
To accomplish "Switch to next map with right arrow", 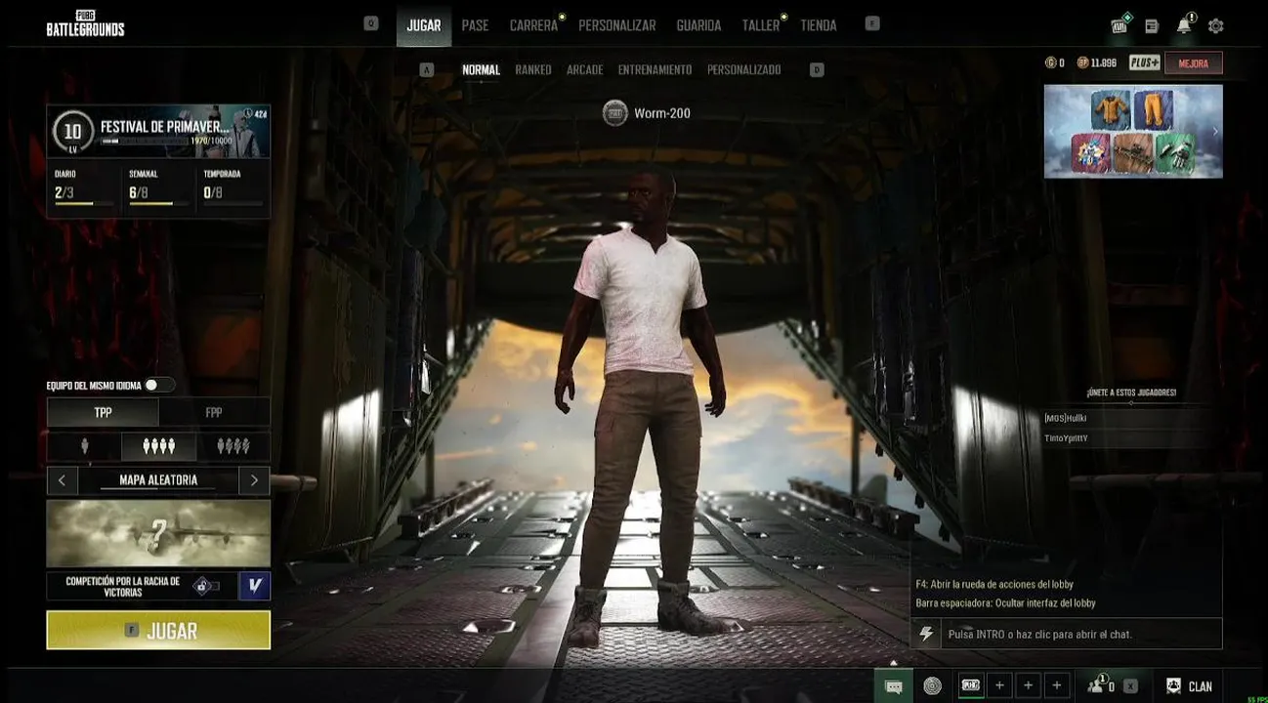I will click(254, 480).
